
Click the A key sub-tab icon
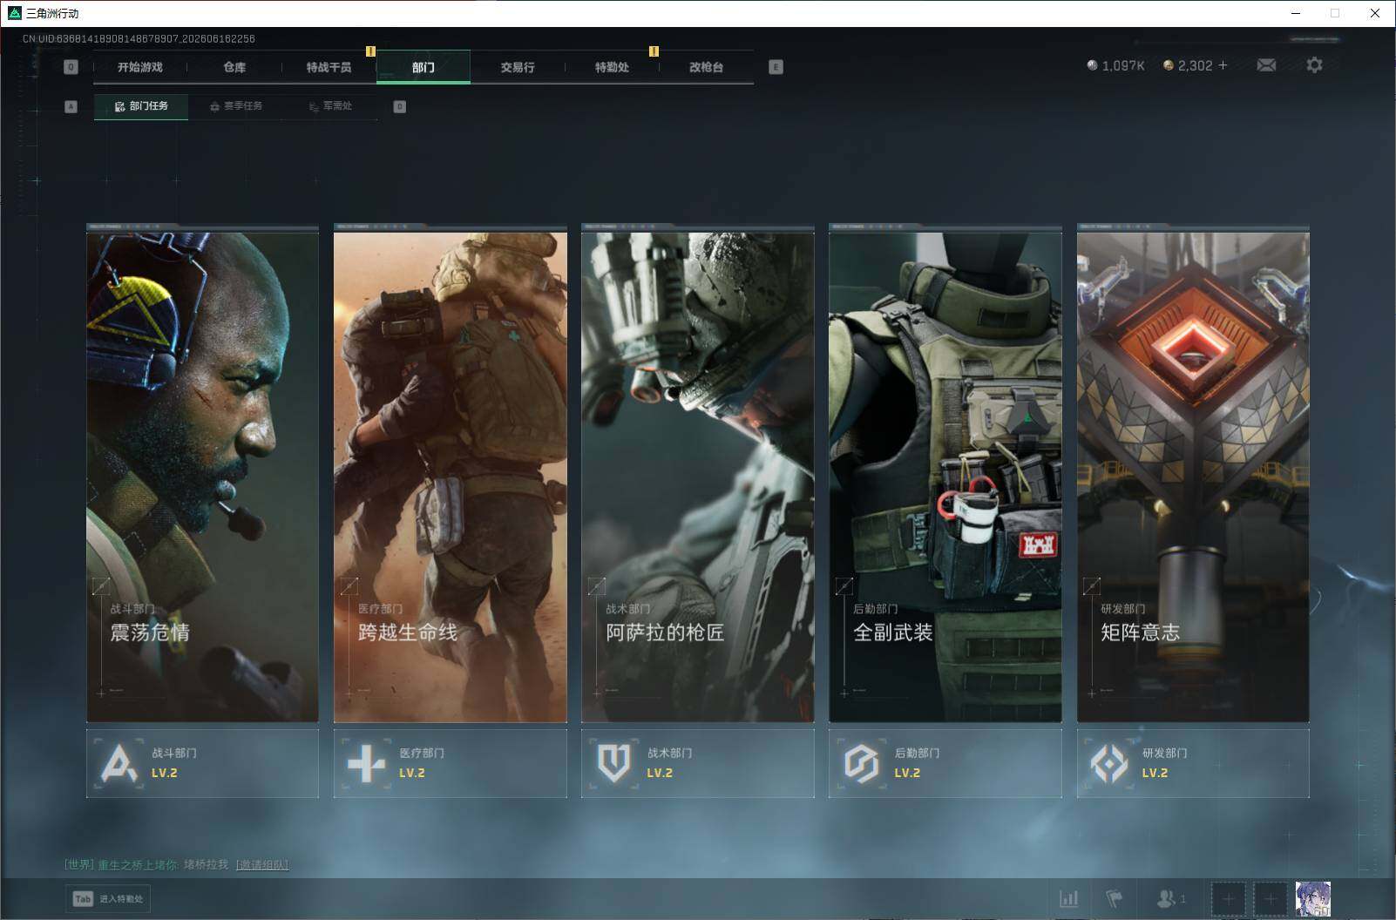click(71, 106)
